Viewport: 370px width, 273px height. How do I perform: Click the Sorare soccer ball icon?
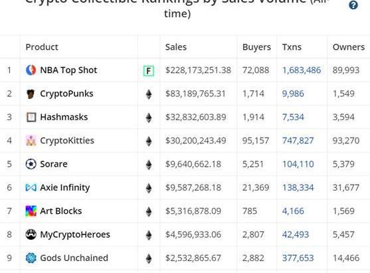pos(31,164)
